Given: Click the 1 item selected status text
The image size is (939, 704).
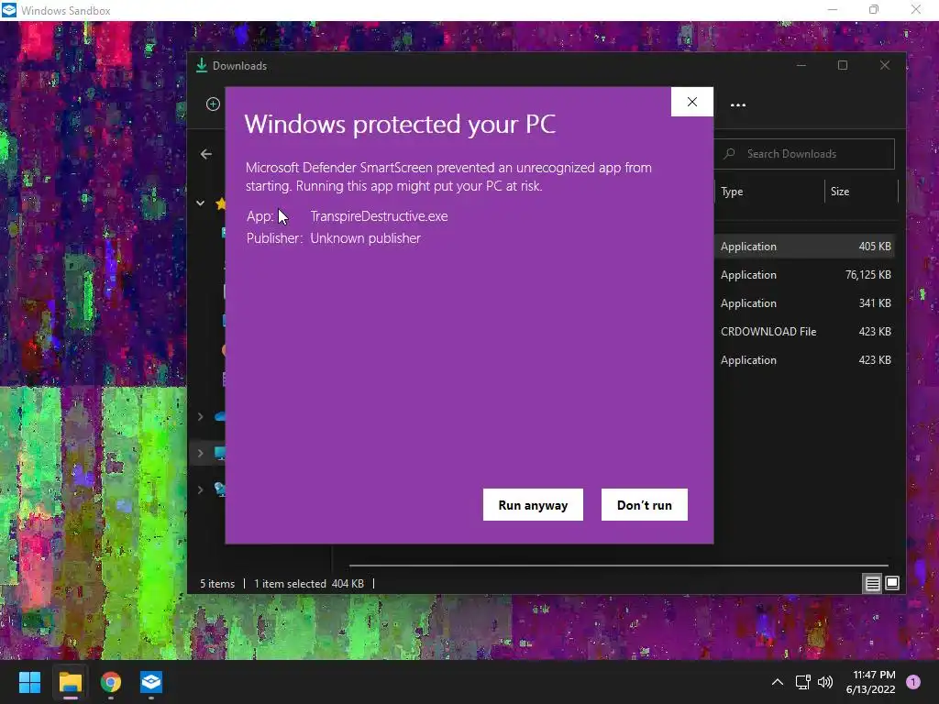Looking at the screenshot, I should click(290, 584).
